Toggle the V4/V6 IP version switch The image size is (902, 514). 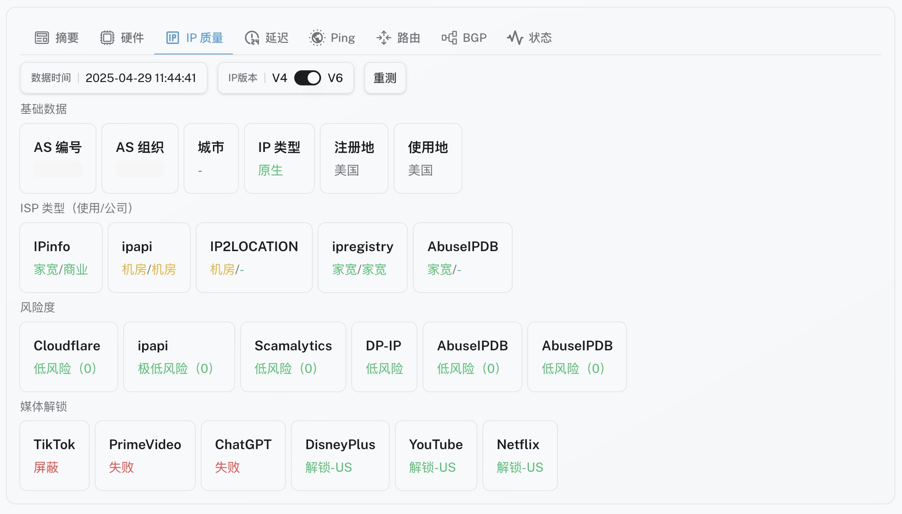307,78
